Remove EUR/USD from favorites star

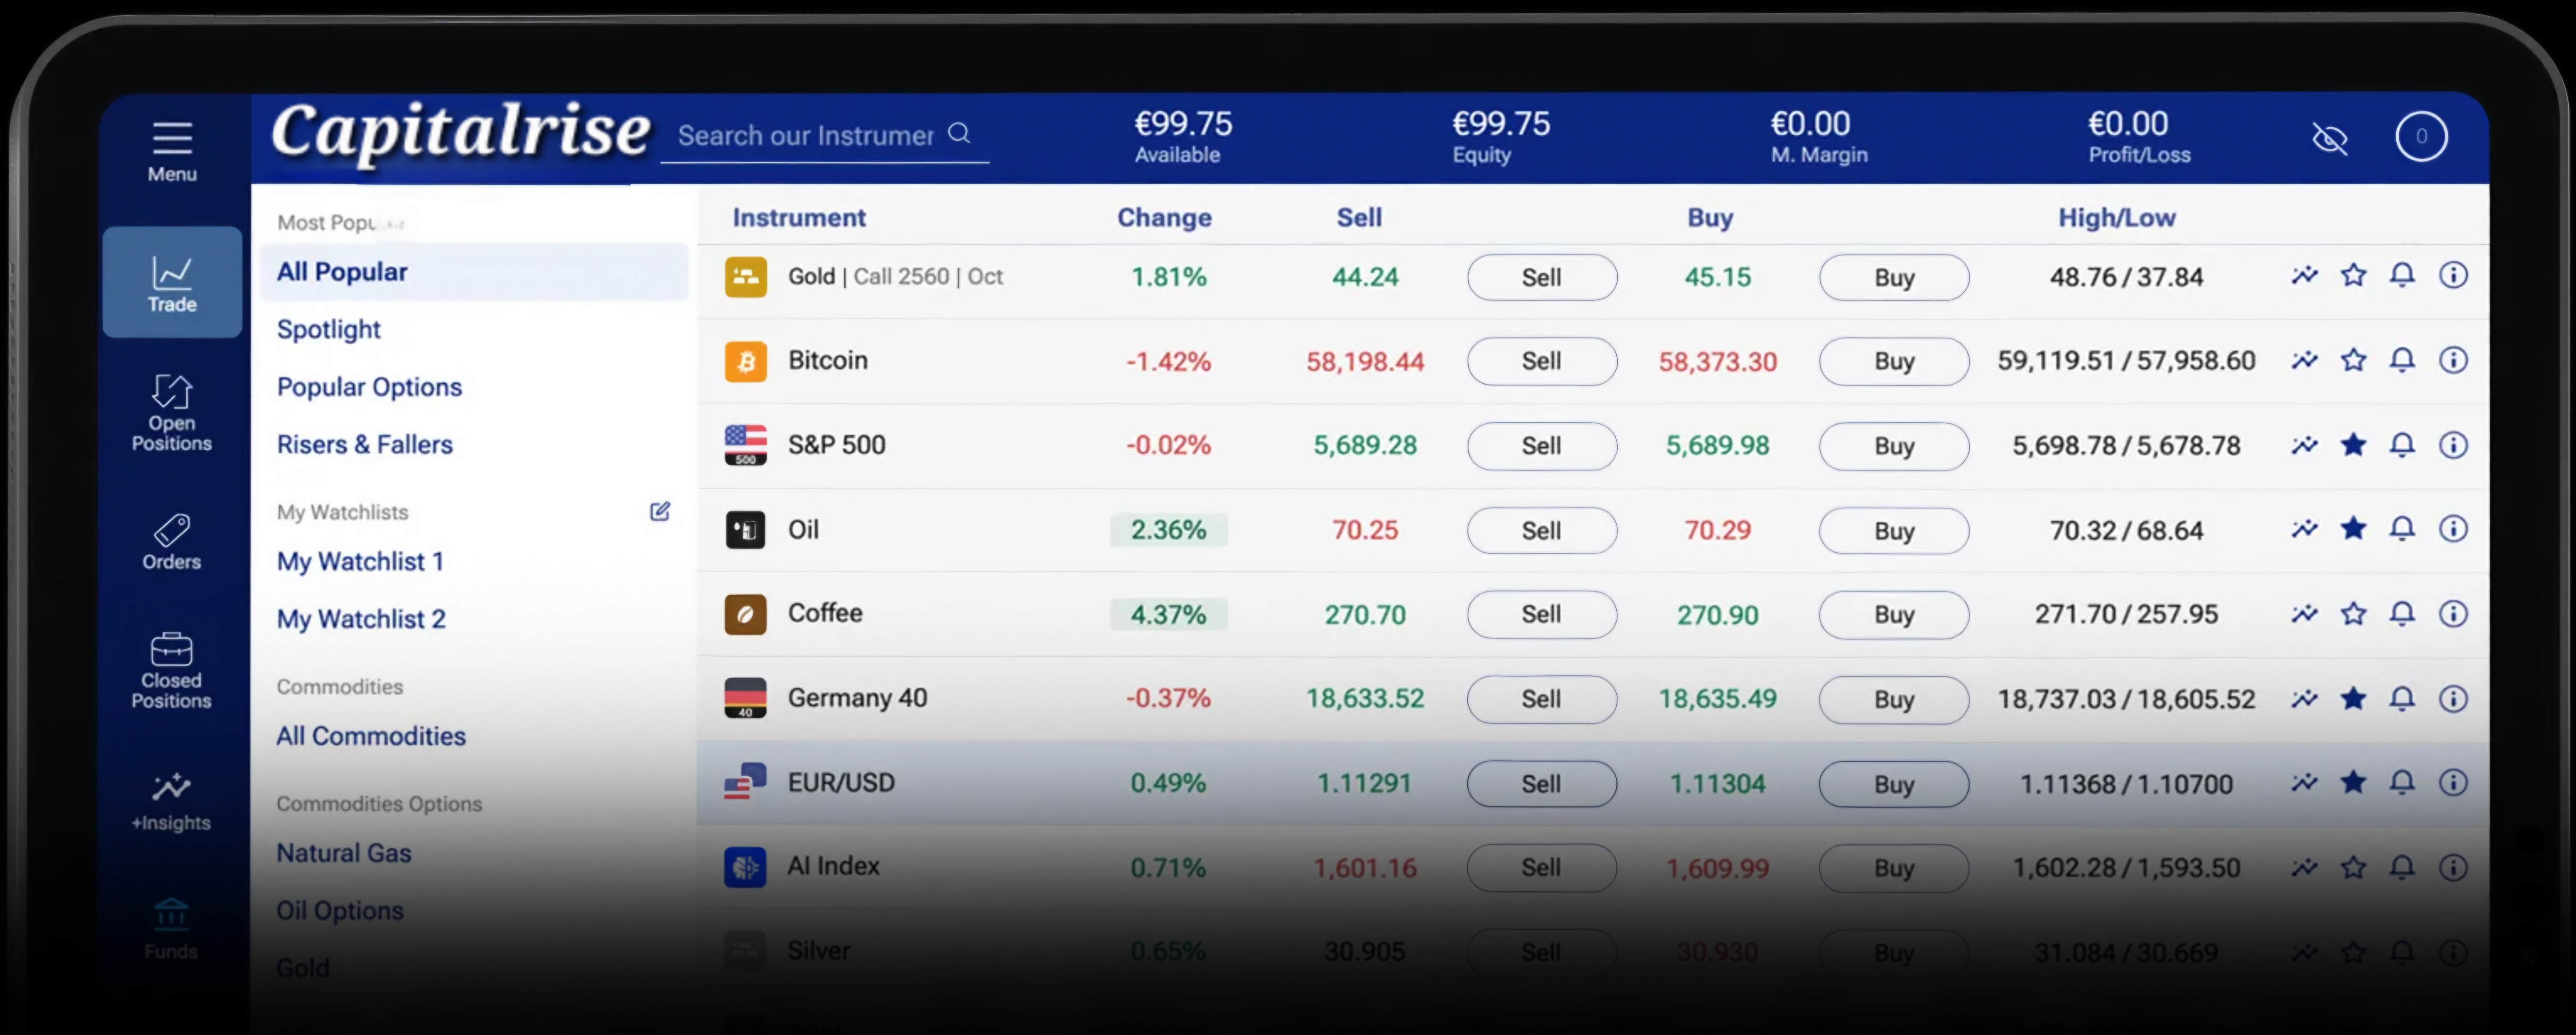click(2353, 782)
